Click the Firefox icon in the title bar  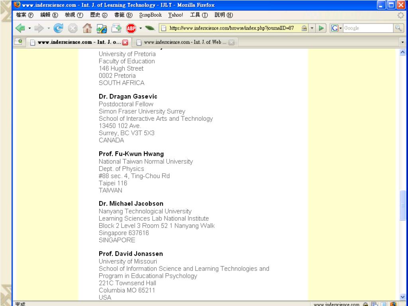(17, 5)
